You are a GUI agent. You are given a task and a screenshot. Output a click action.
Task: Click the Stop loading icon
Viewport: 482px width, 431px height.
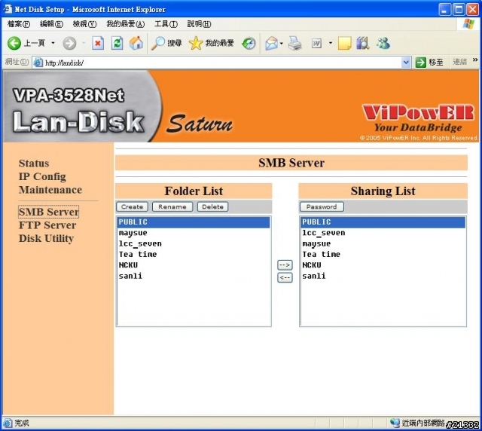[98, 43]
